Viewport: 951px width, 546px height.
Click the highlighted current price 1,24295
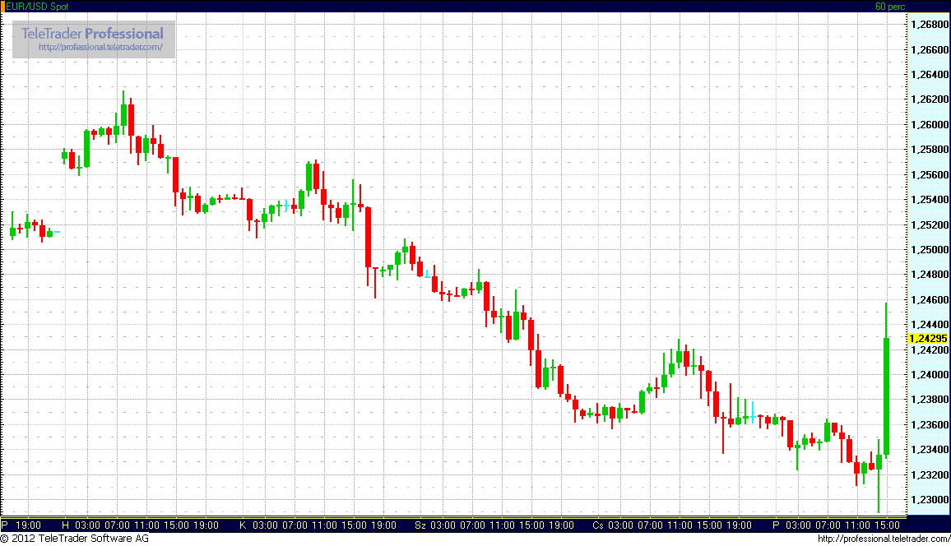tap(928, 338)
